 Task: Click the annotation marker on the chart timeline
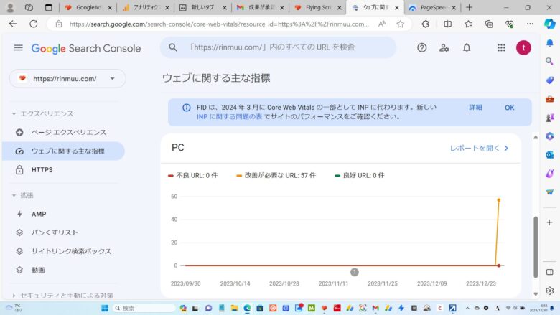[354, 272]
